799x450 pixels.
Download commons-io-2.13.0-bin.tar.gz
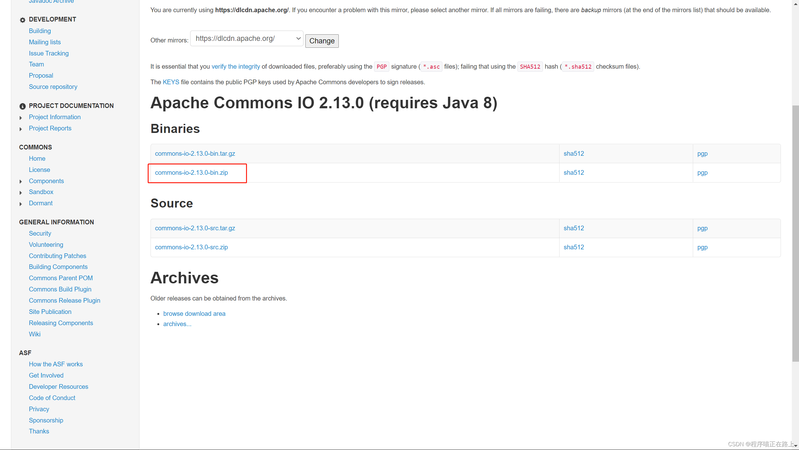click(x=195, y=154)
